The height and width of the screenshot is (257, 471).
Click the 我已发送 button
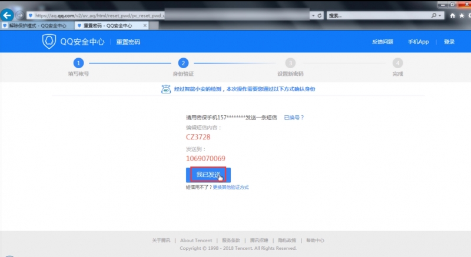point(208,175)
